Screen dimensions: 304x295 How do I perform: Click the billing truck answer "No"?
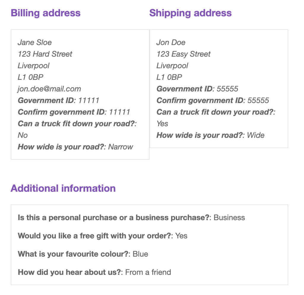(x=23, y=135)
